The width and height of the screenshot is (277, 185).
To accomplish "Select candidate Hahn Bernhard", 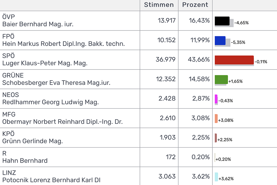I will 25,161.
